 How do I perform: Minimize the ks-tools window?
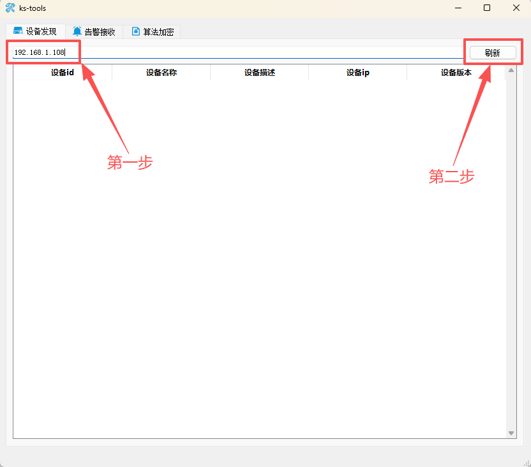coord(458,8)
